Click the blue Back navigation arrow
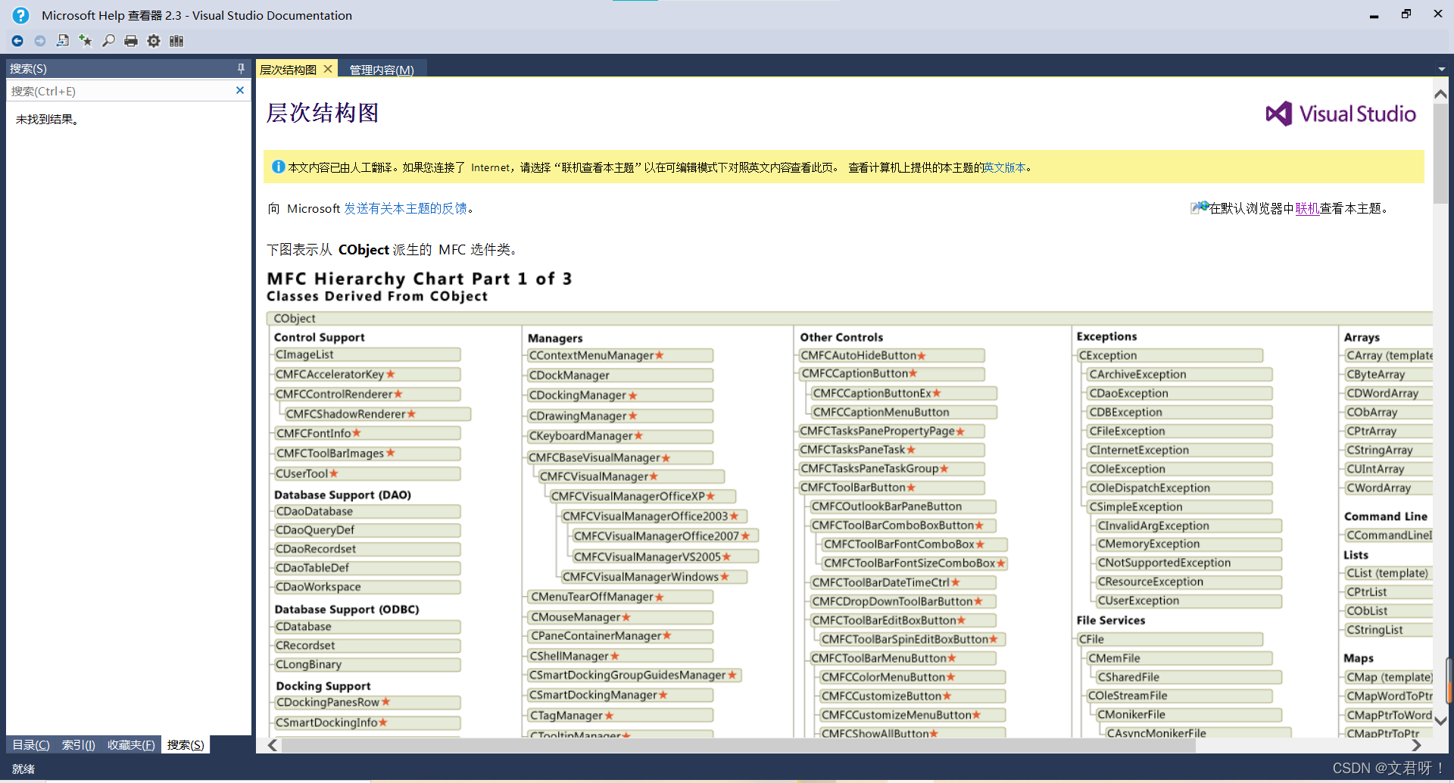 pos(17,41)
